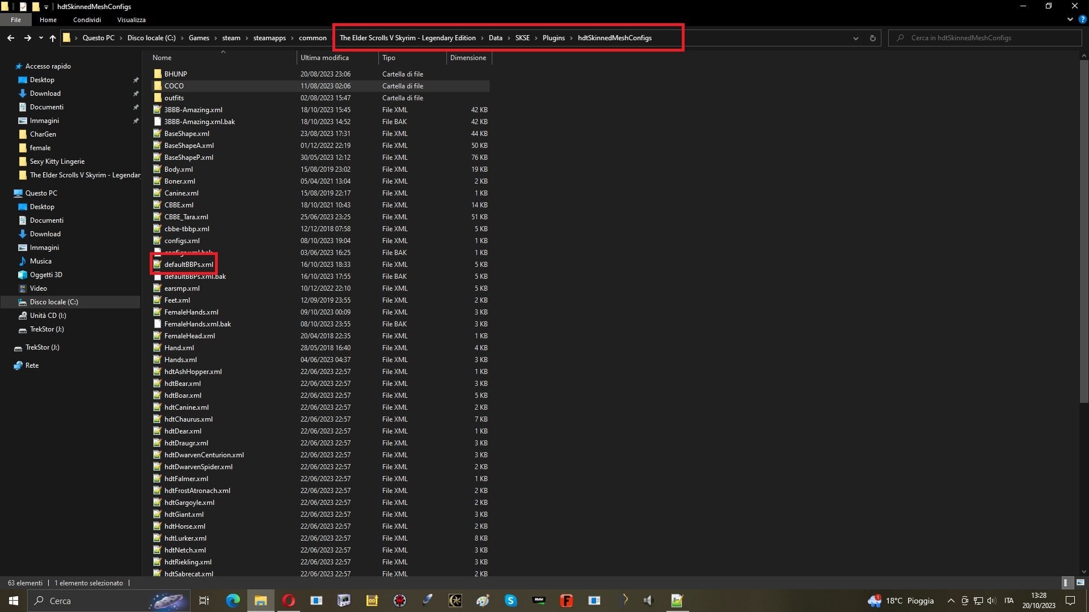The image size is (1089, 612).
Task: Switch to the Home ribbon tab
Action: [48, 20]
